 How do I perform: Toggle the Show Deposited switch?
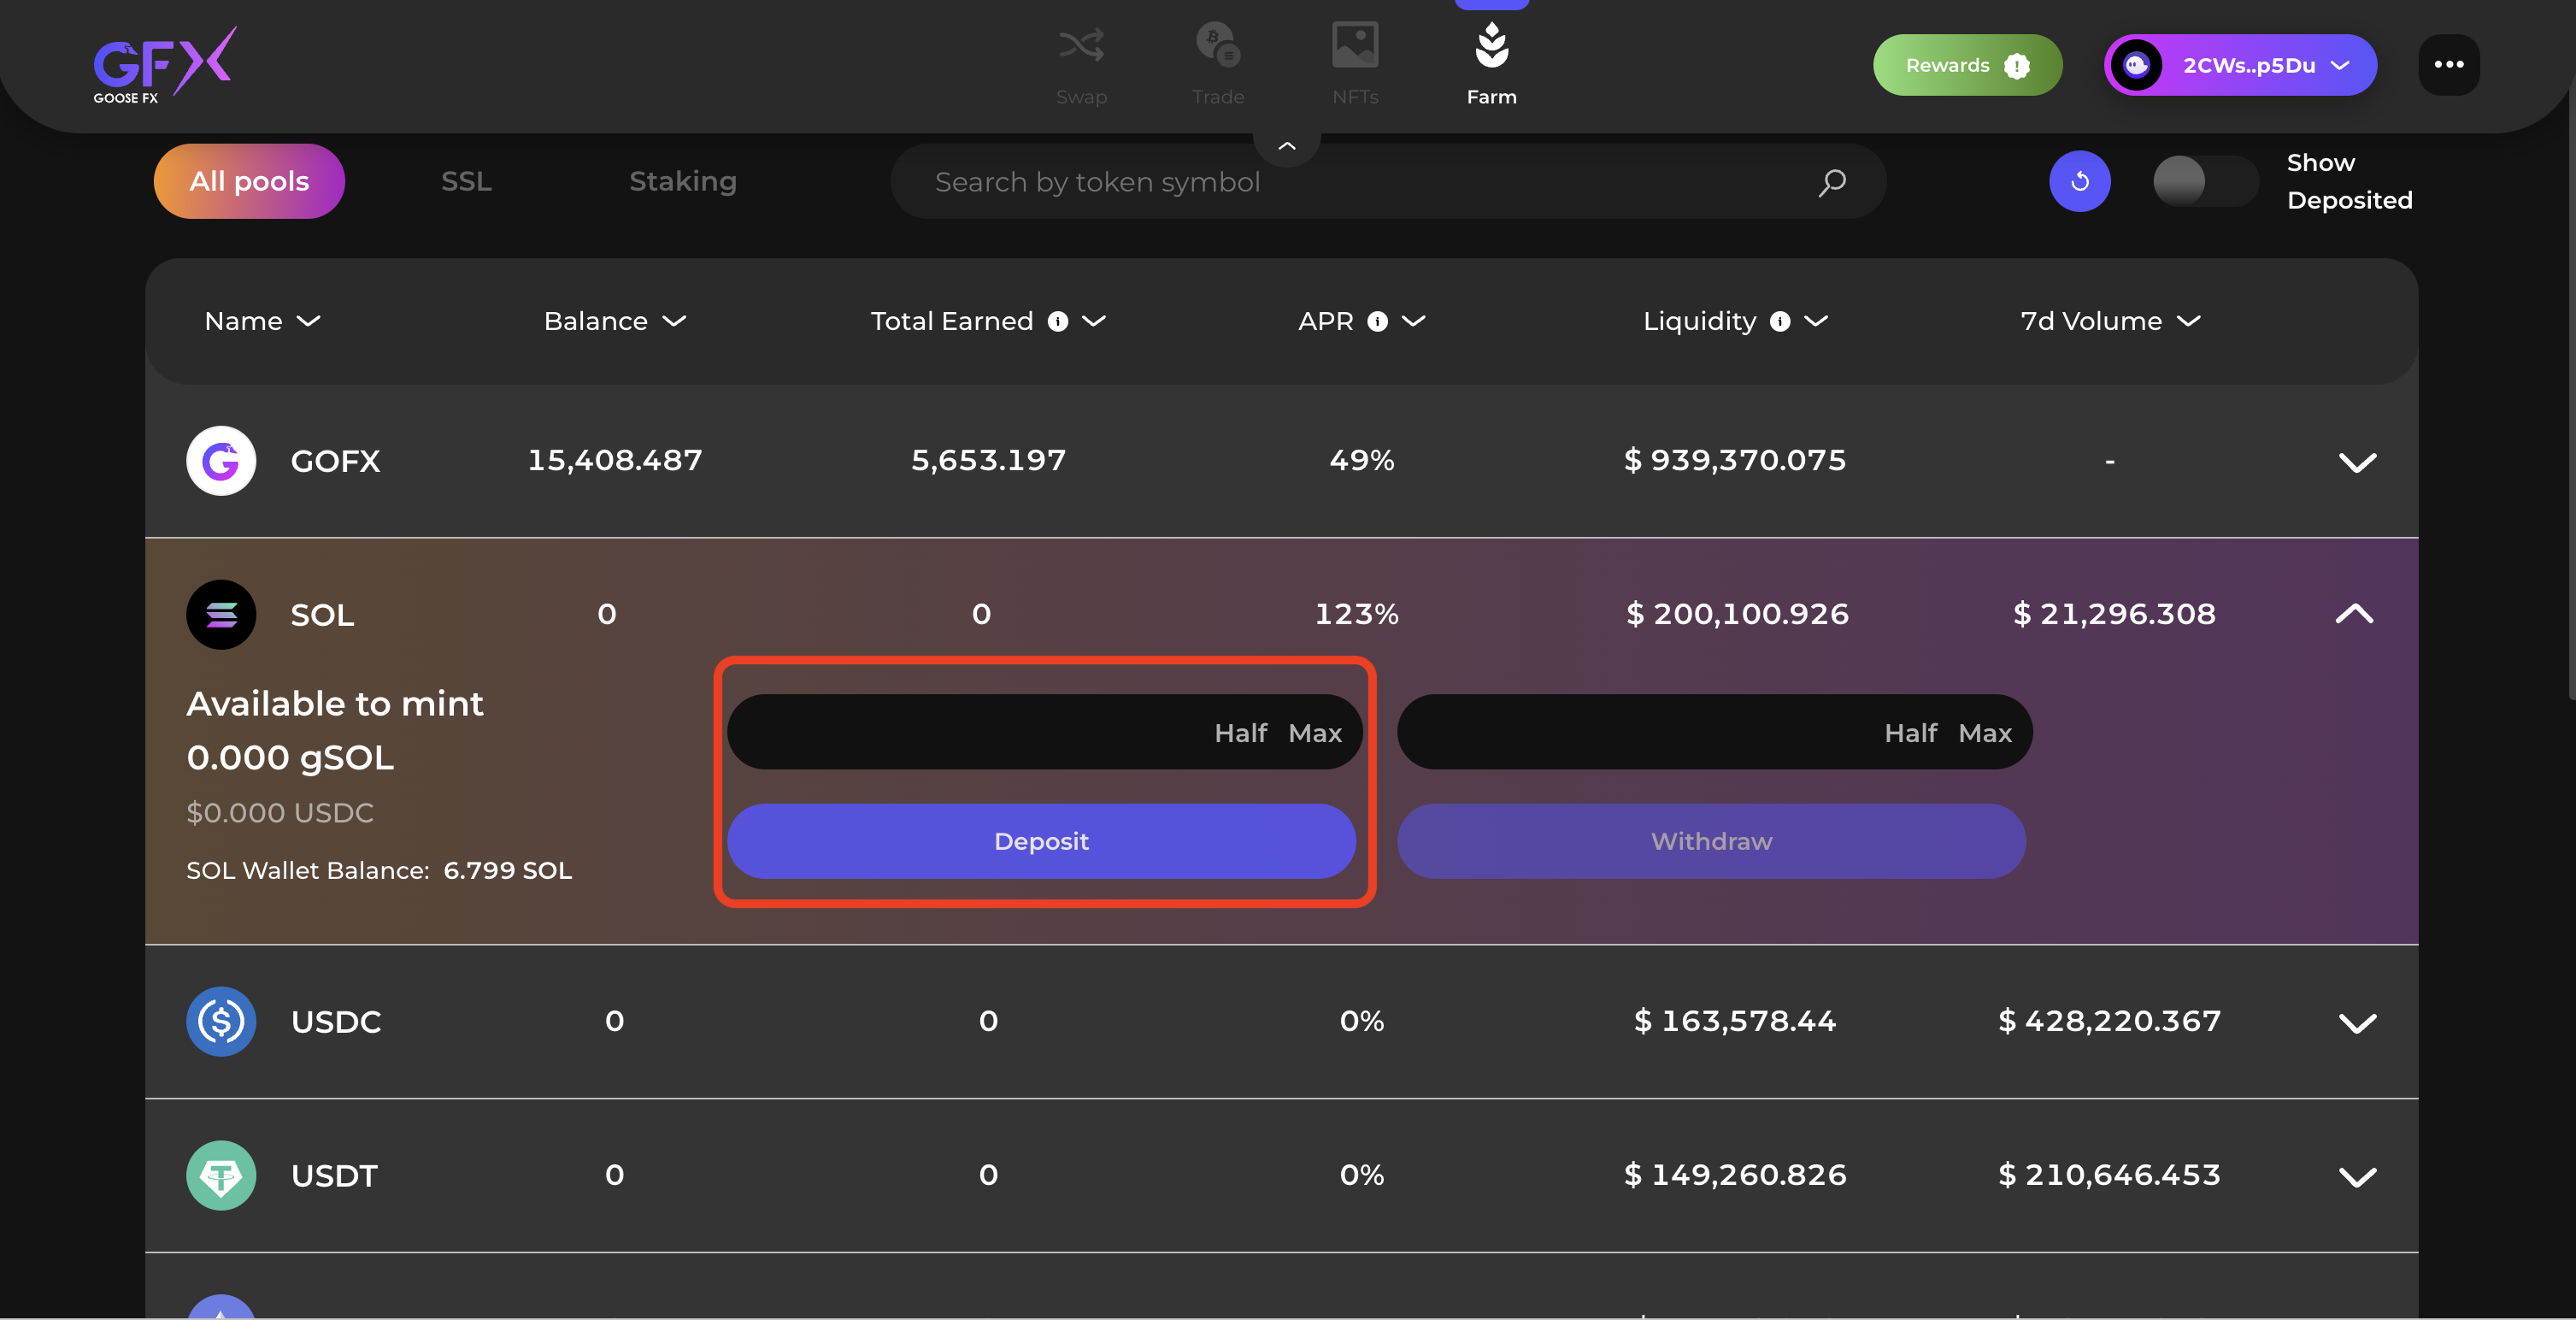(x=2204, y=181)
